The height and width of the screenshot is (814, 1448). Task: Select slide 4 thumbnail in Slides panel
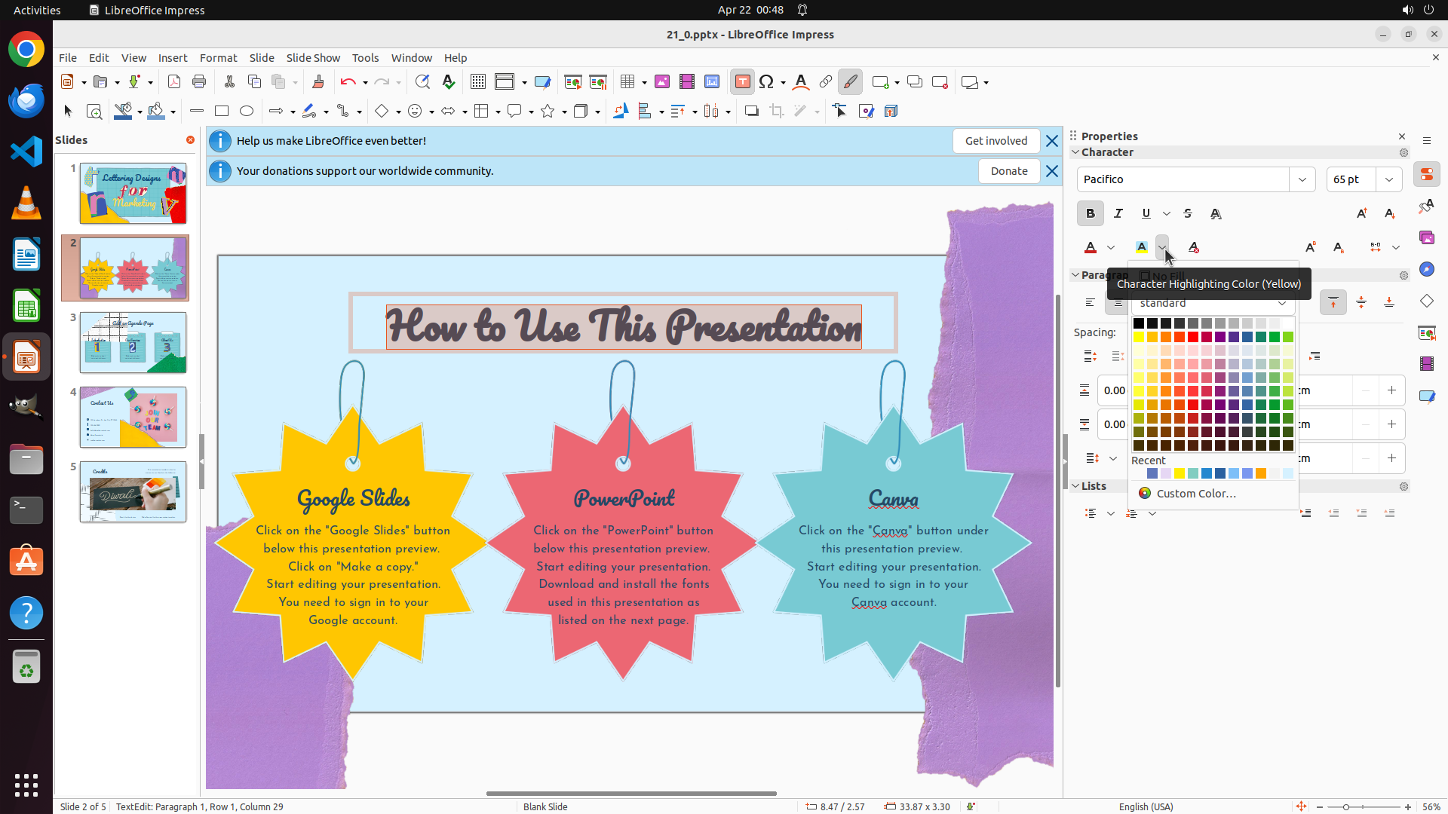(x=133, y=418)
